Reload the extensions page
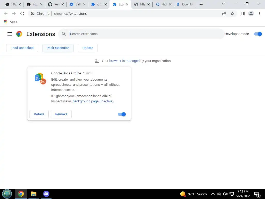This screenshot has width=265, height=199. click(22, 13)
